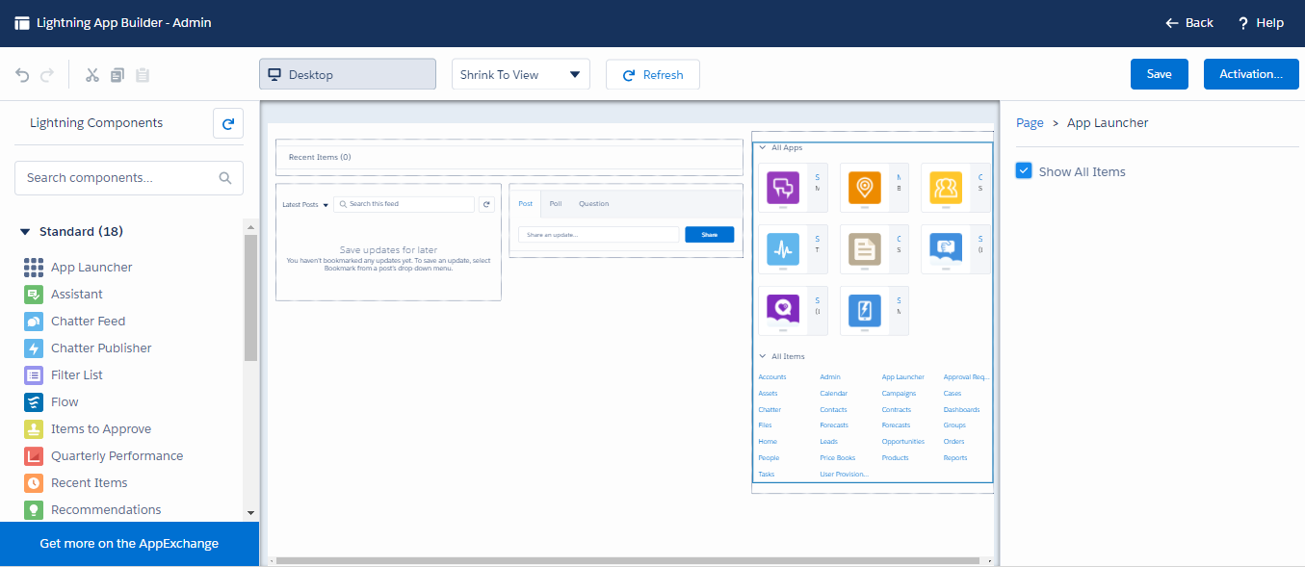Click the copy icon in toolbar
This screenshot has width=1305, height=567.
tap(117, 75)
